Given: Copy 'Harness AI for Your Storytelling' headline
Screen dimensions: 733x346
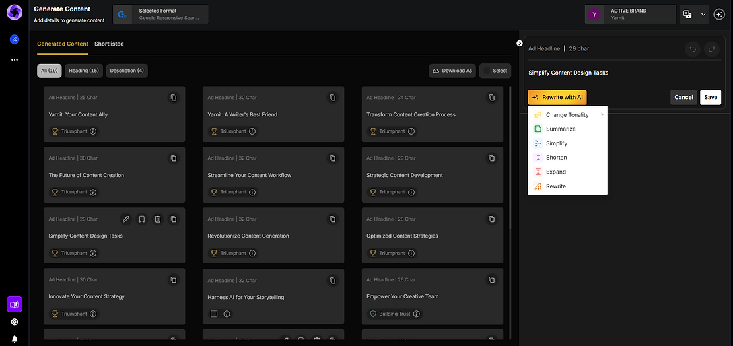Looking at the screenshot, I should point(332,281).
